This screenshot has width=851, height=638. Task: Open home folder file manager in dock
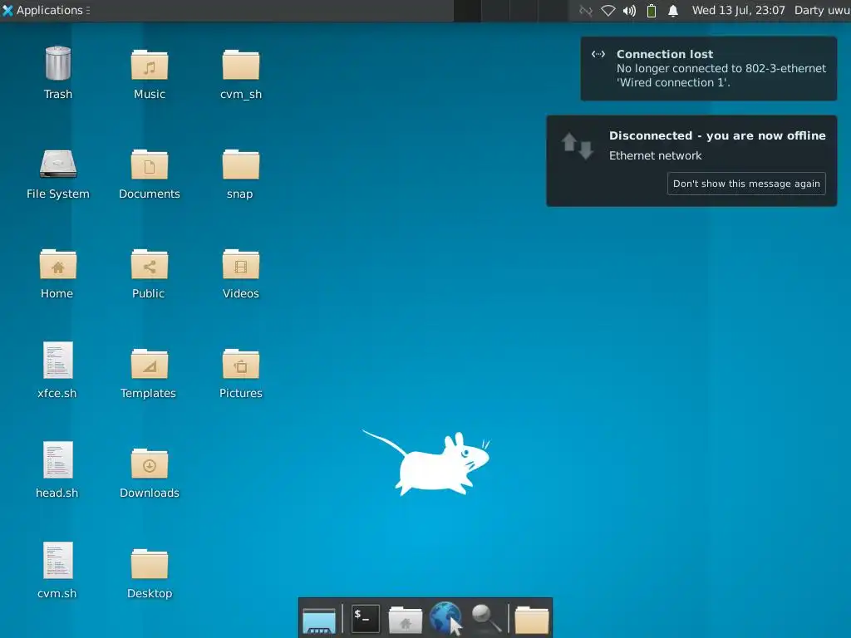(406, 620)
